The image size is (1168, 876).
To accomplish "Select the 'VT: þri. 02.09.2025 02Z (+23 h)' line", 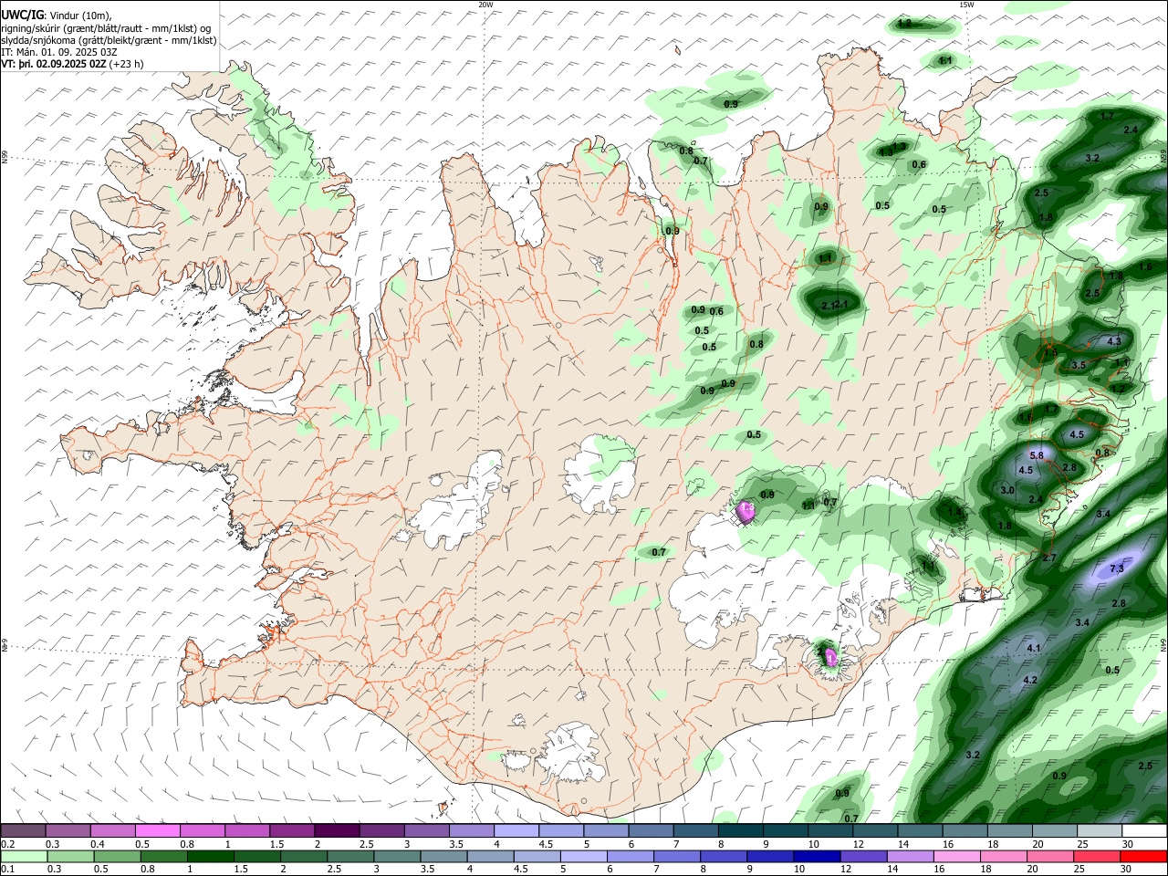I will pos(72,64).
